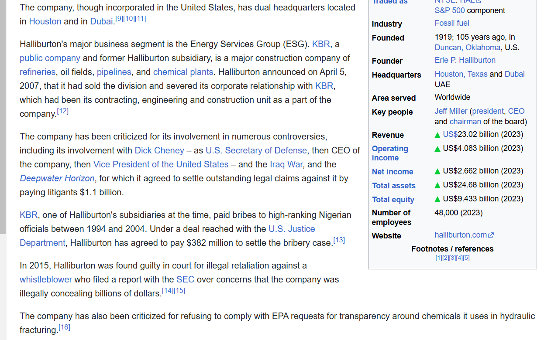This screenshot has width=551, height=340.
Task: Jump to citation [10]
Action: point(129,19)
